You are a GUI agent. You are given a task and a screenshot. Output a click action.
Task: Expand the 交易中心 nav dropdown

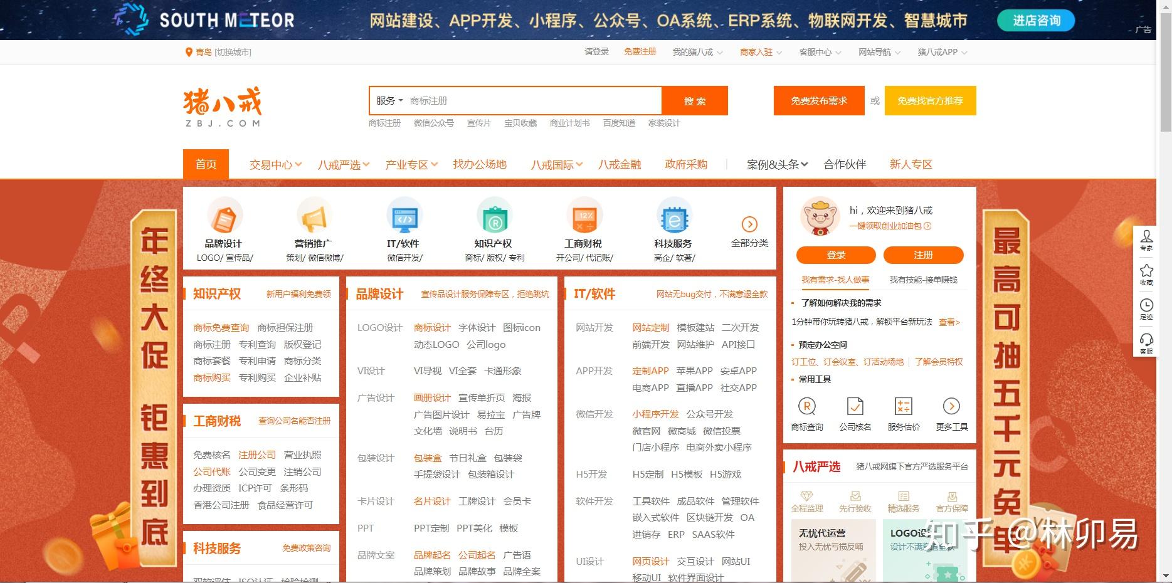tap(276, 164)
